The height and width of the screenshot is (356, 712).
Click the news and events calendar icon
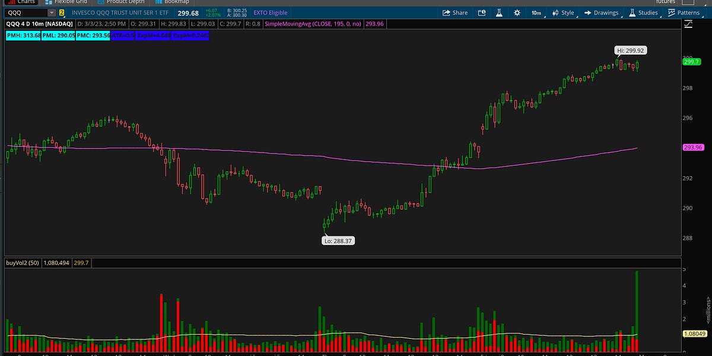pyautogui.click(x=481, y=12)
